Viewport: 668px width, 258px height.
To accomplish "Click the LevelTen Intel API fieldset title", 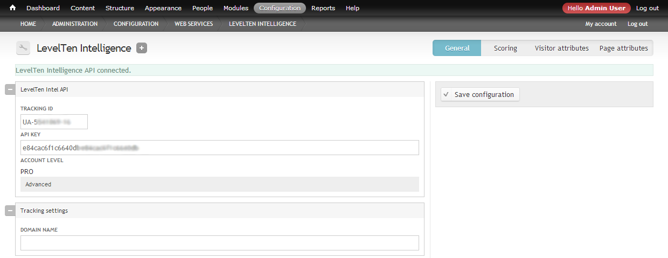I will [x=44, y=89].
